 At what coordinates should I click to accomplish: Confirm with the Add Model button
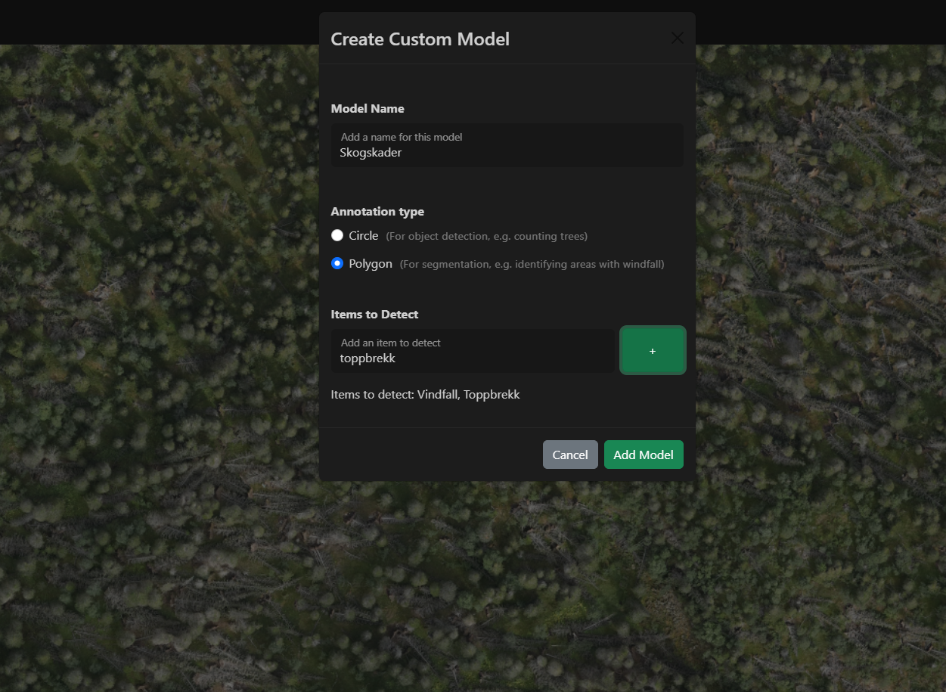[x=643, y=455]
